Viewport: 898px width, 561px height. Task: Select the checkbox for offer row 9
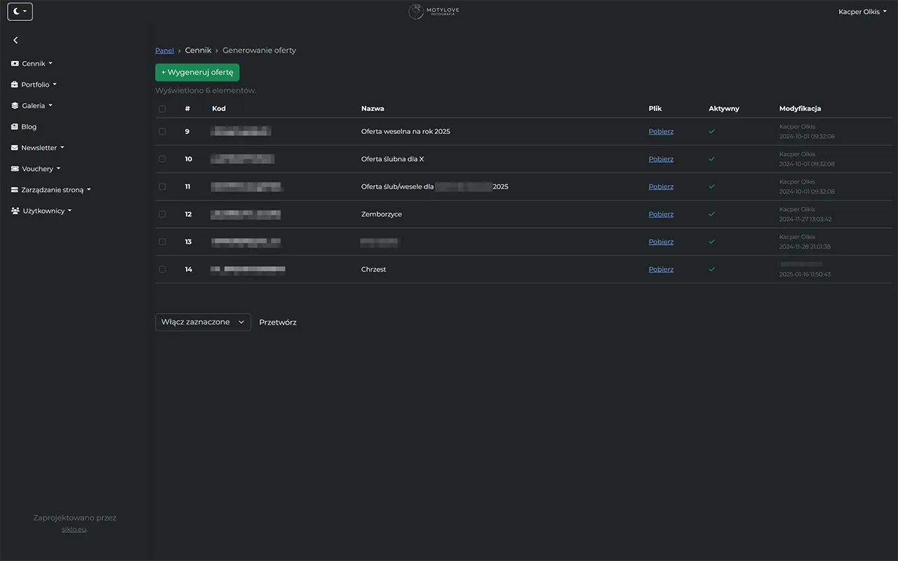tap(162, 131)
